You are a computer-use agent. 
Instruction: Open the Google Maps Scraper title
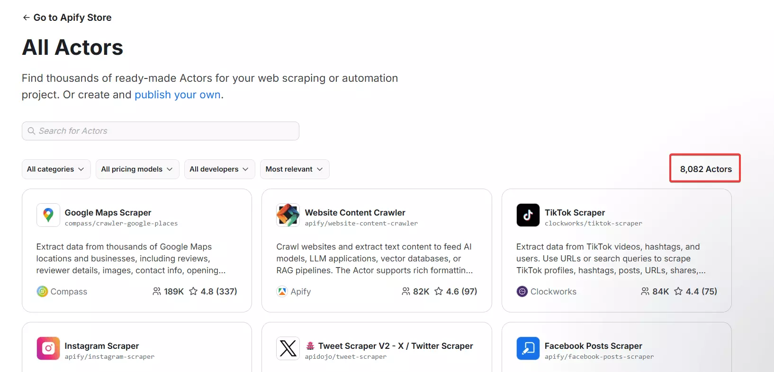click(x=108, y=213)
